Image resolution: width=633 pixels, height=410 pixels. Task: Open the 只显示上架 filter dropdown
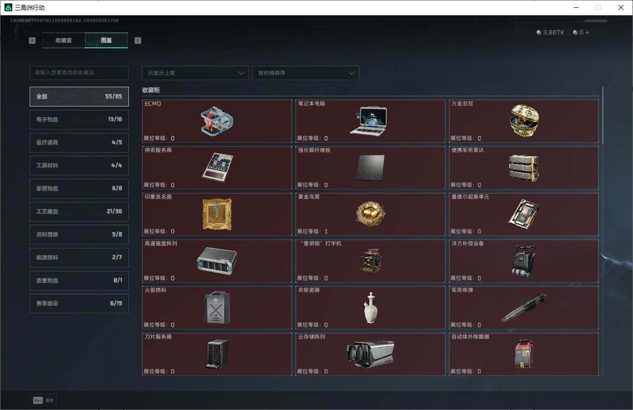pos(195,73)
